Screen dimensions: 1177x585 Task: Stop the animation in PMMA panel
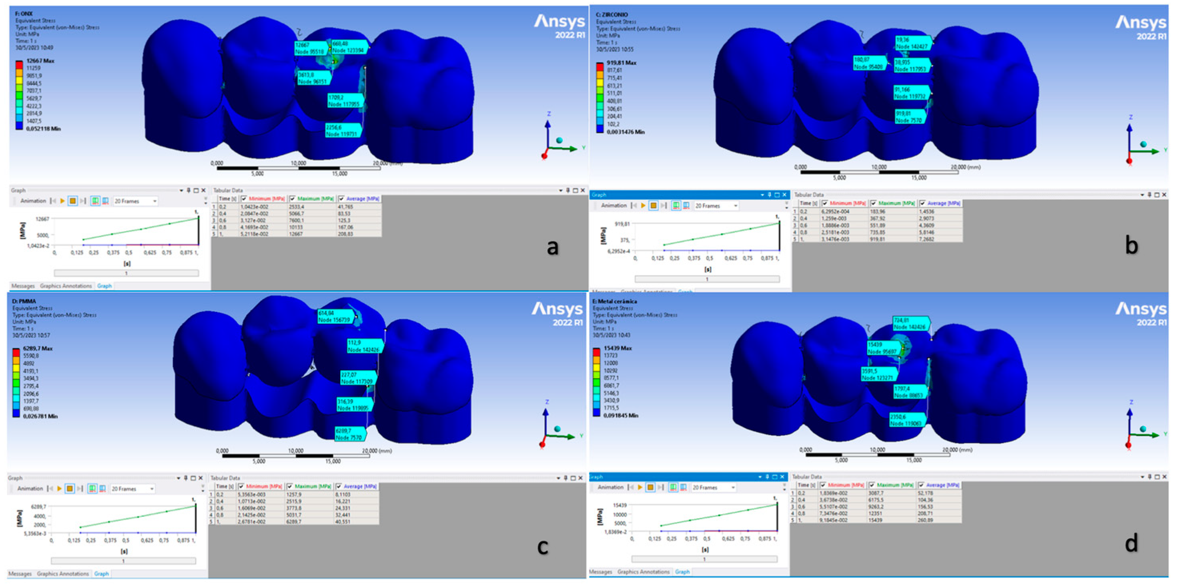pos(70,489)
